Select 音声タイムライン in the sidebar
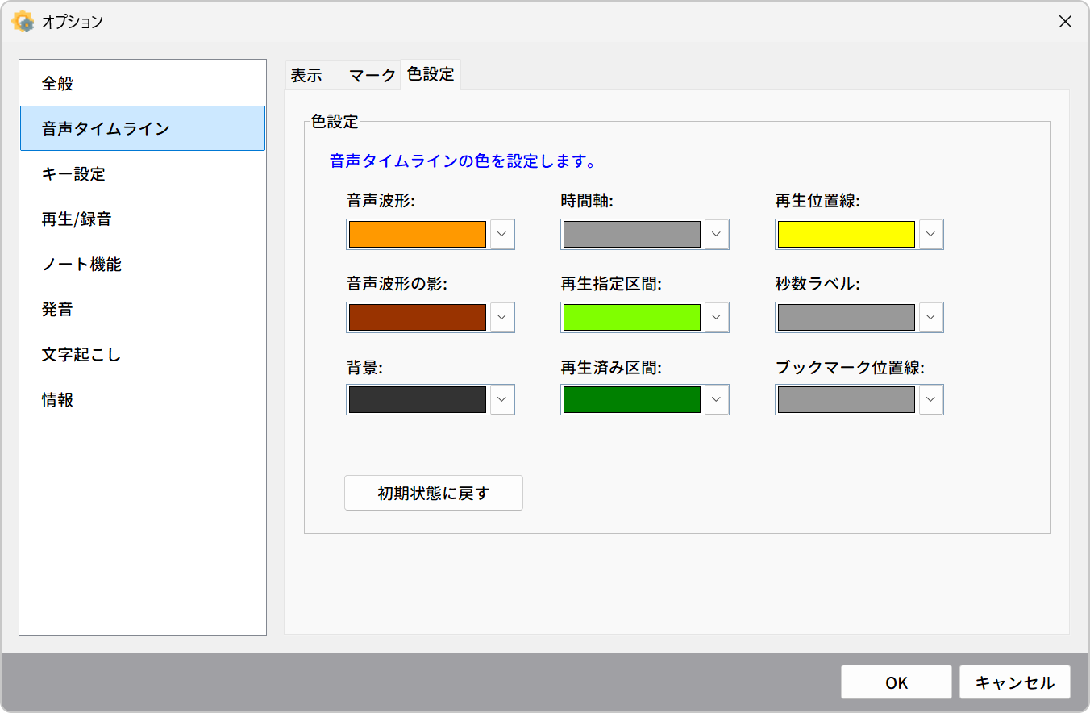The width and height of the screenshot is (1090, 713). (x=143, y=128)
